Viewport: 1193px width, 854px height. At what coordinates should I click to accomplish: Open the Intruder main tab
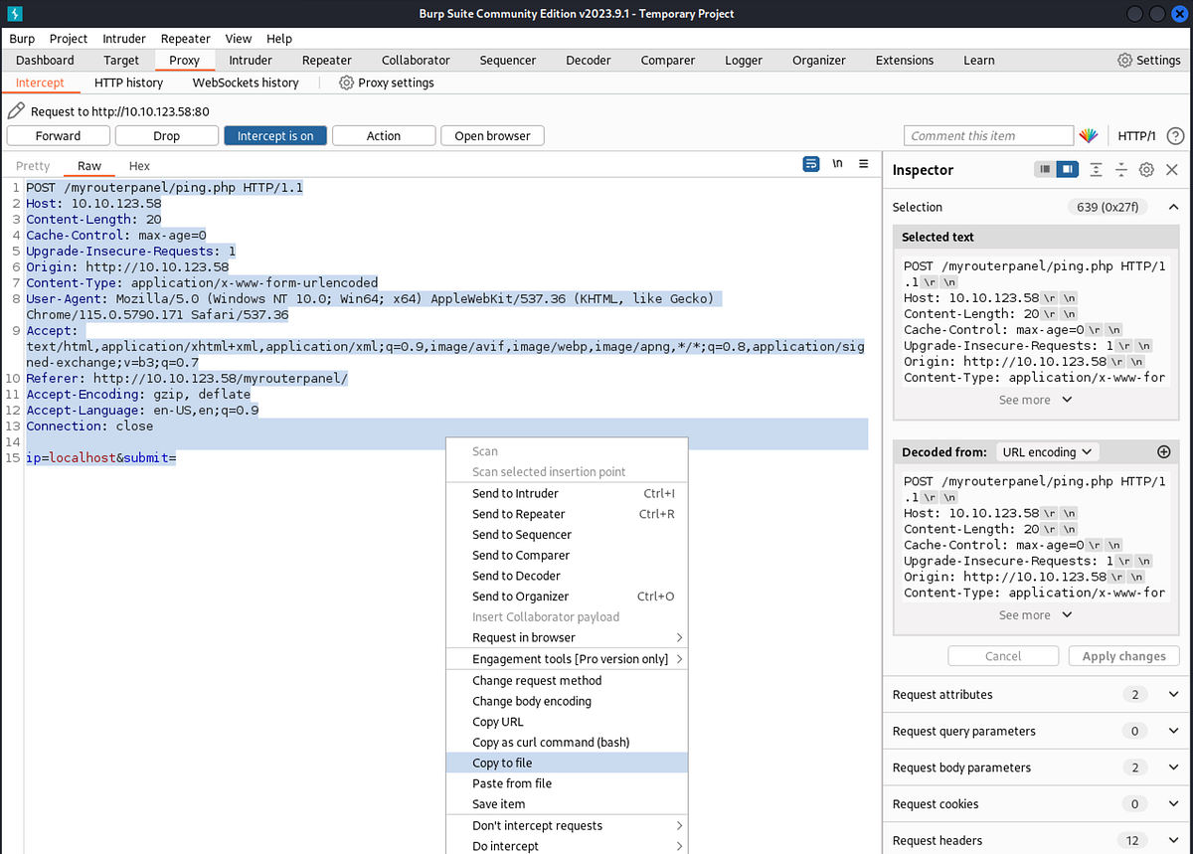[251, 60]
